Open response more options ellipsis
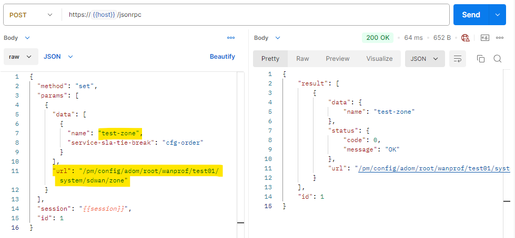Viewport: 515px width, 238px height. click(500, 38)
